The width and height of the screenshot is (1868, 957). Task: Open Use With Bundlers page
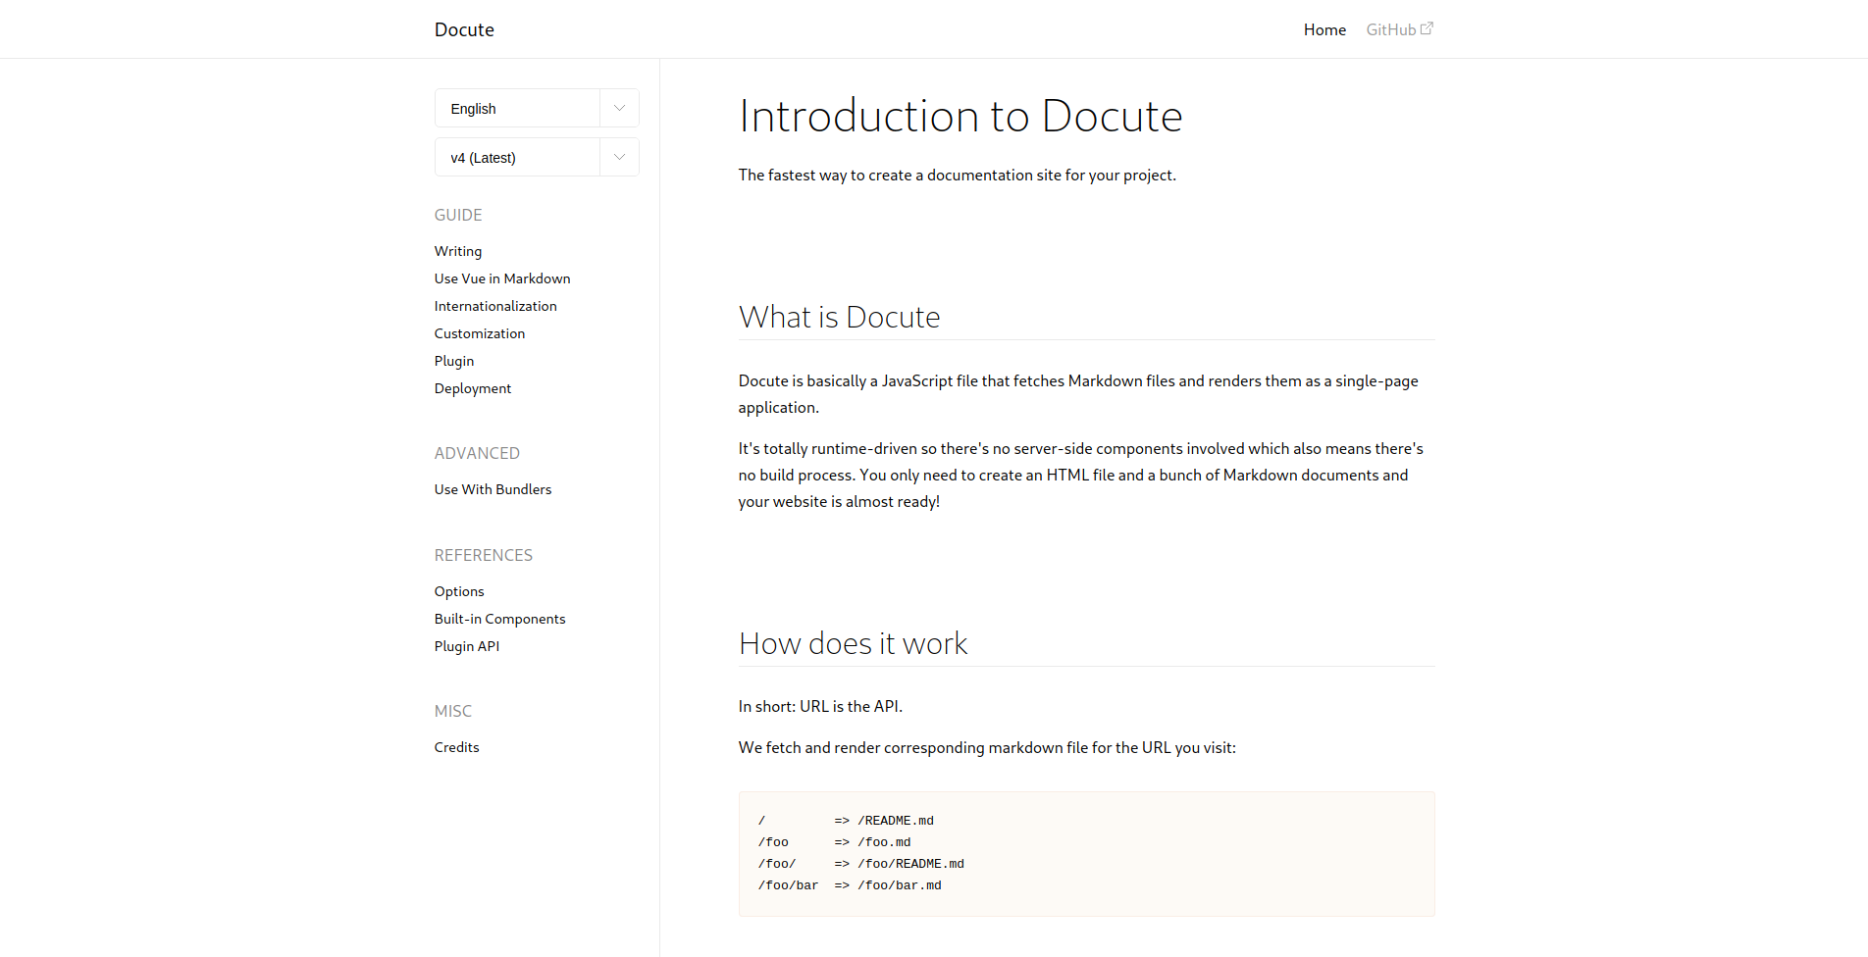click(493, 489)
